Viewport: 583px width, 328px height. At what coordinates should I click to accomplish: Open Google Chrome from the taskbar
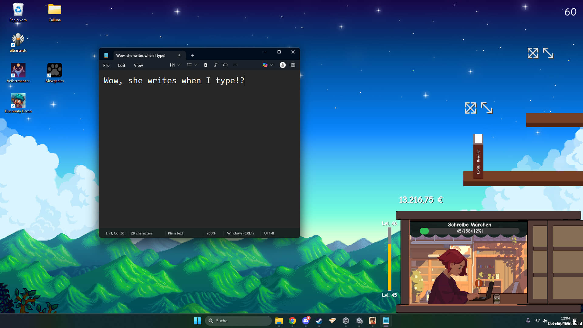292,320
